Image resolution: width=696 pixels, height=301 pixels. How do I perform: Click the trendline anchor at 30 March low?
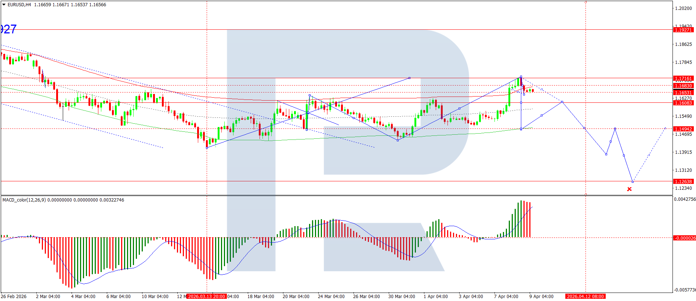(x=398, y=140)
